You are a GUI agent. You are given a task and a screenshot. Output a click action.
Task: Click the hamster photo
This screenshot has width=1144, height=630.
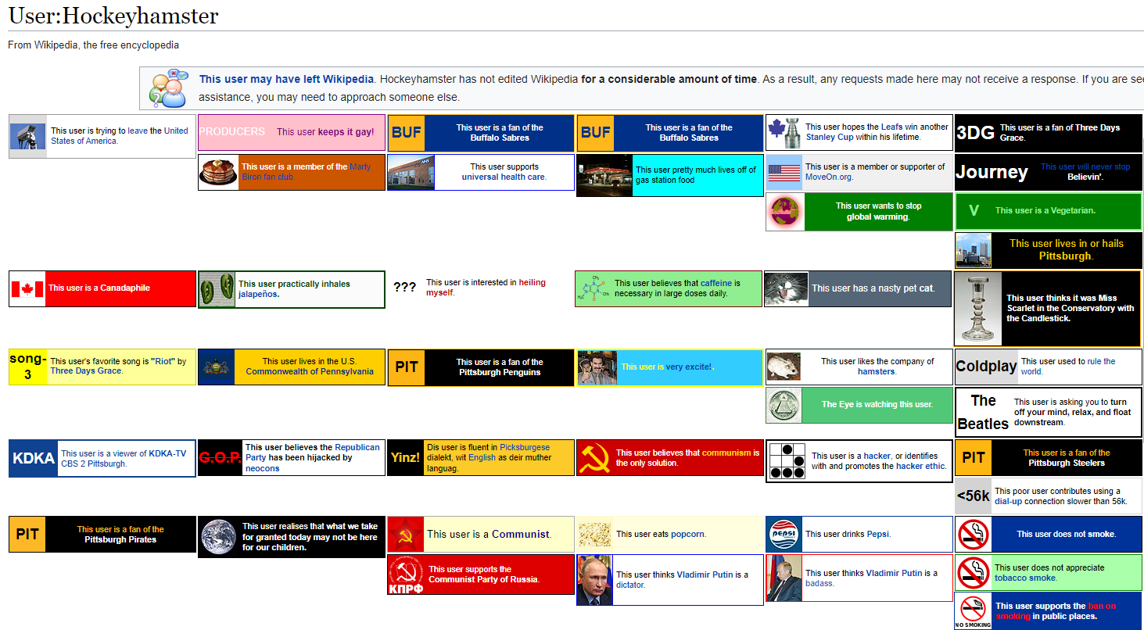click(784, 367)
